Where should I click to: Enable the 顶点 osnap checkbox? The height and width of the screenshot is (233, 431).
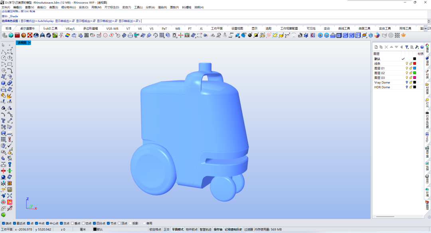[119, 223]
